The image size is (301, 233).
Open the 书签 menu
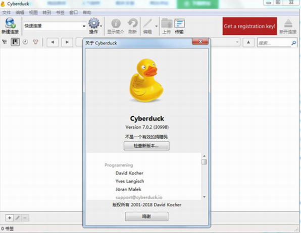click(60, 13)
